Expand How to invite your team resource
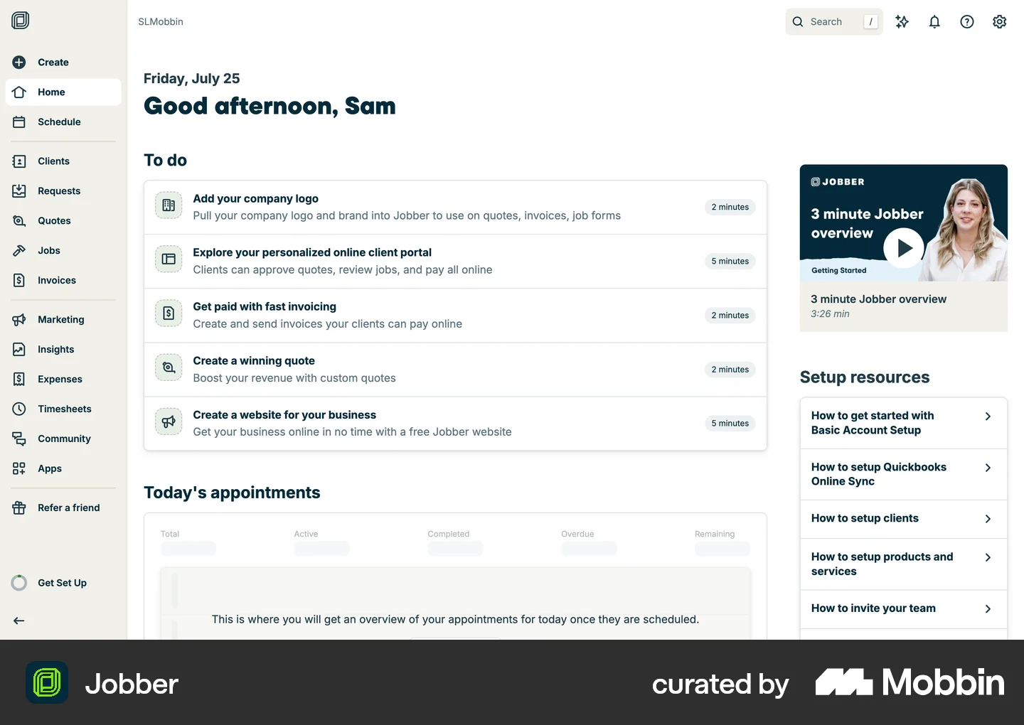This screenshot has width=1024, height=725. coord(904,609)
